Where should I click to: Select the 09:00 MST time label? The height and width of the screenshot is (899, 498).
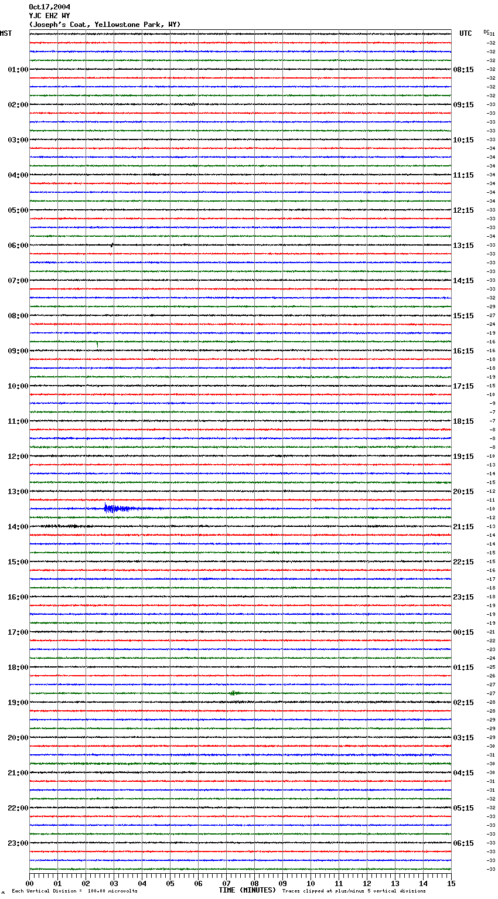18,351
